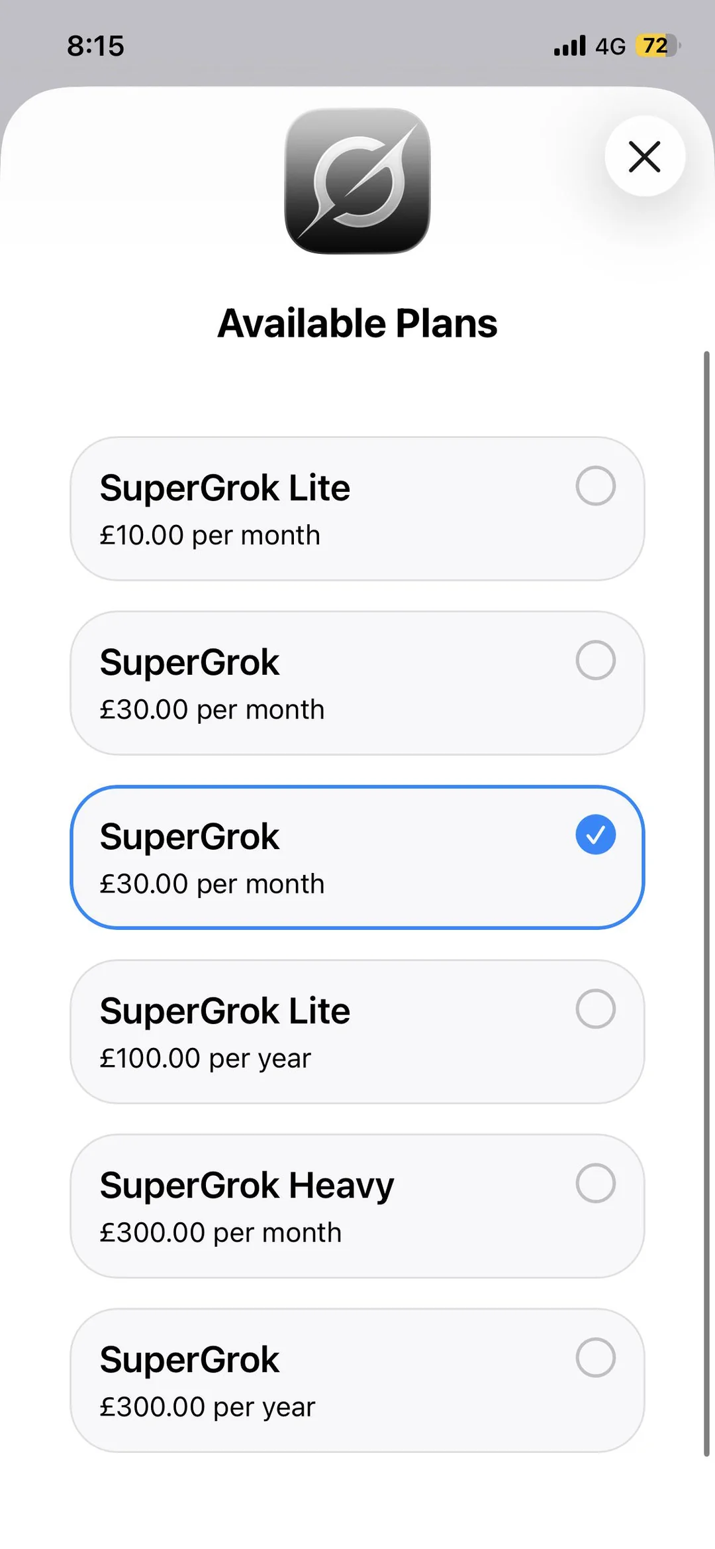Viewport: 715px width, 1549px height.
Task: Tap the £10.00 per month price text
Action: click(x=210, y=535)
